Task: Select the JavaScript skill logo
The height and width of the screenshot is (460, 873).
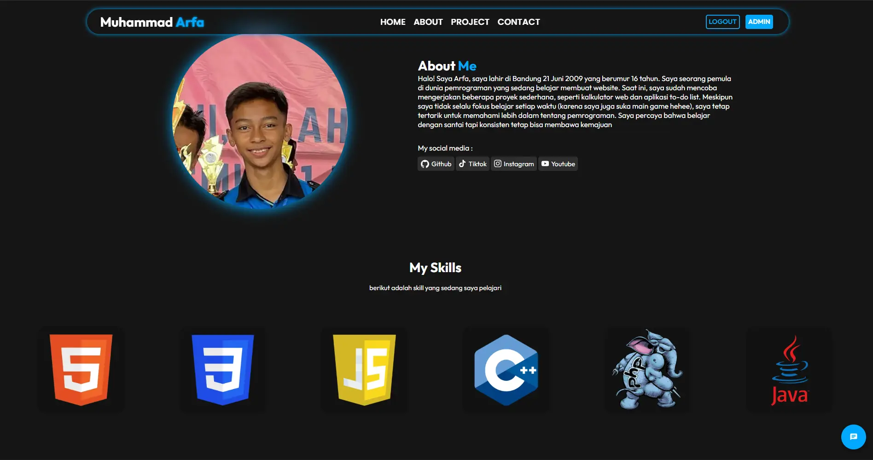Action: tap(364, 370)
